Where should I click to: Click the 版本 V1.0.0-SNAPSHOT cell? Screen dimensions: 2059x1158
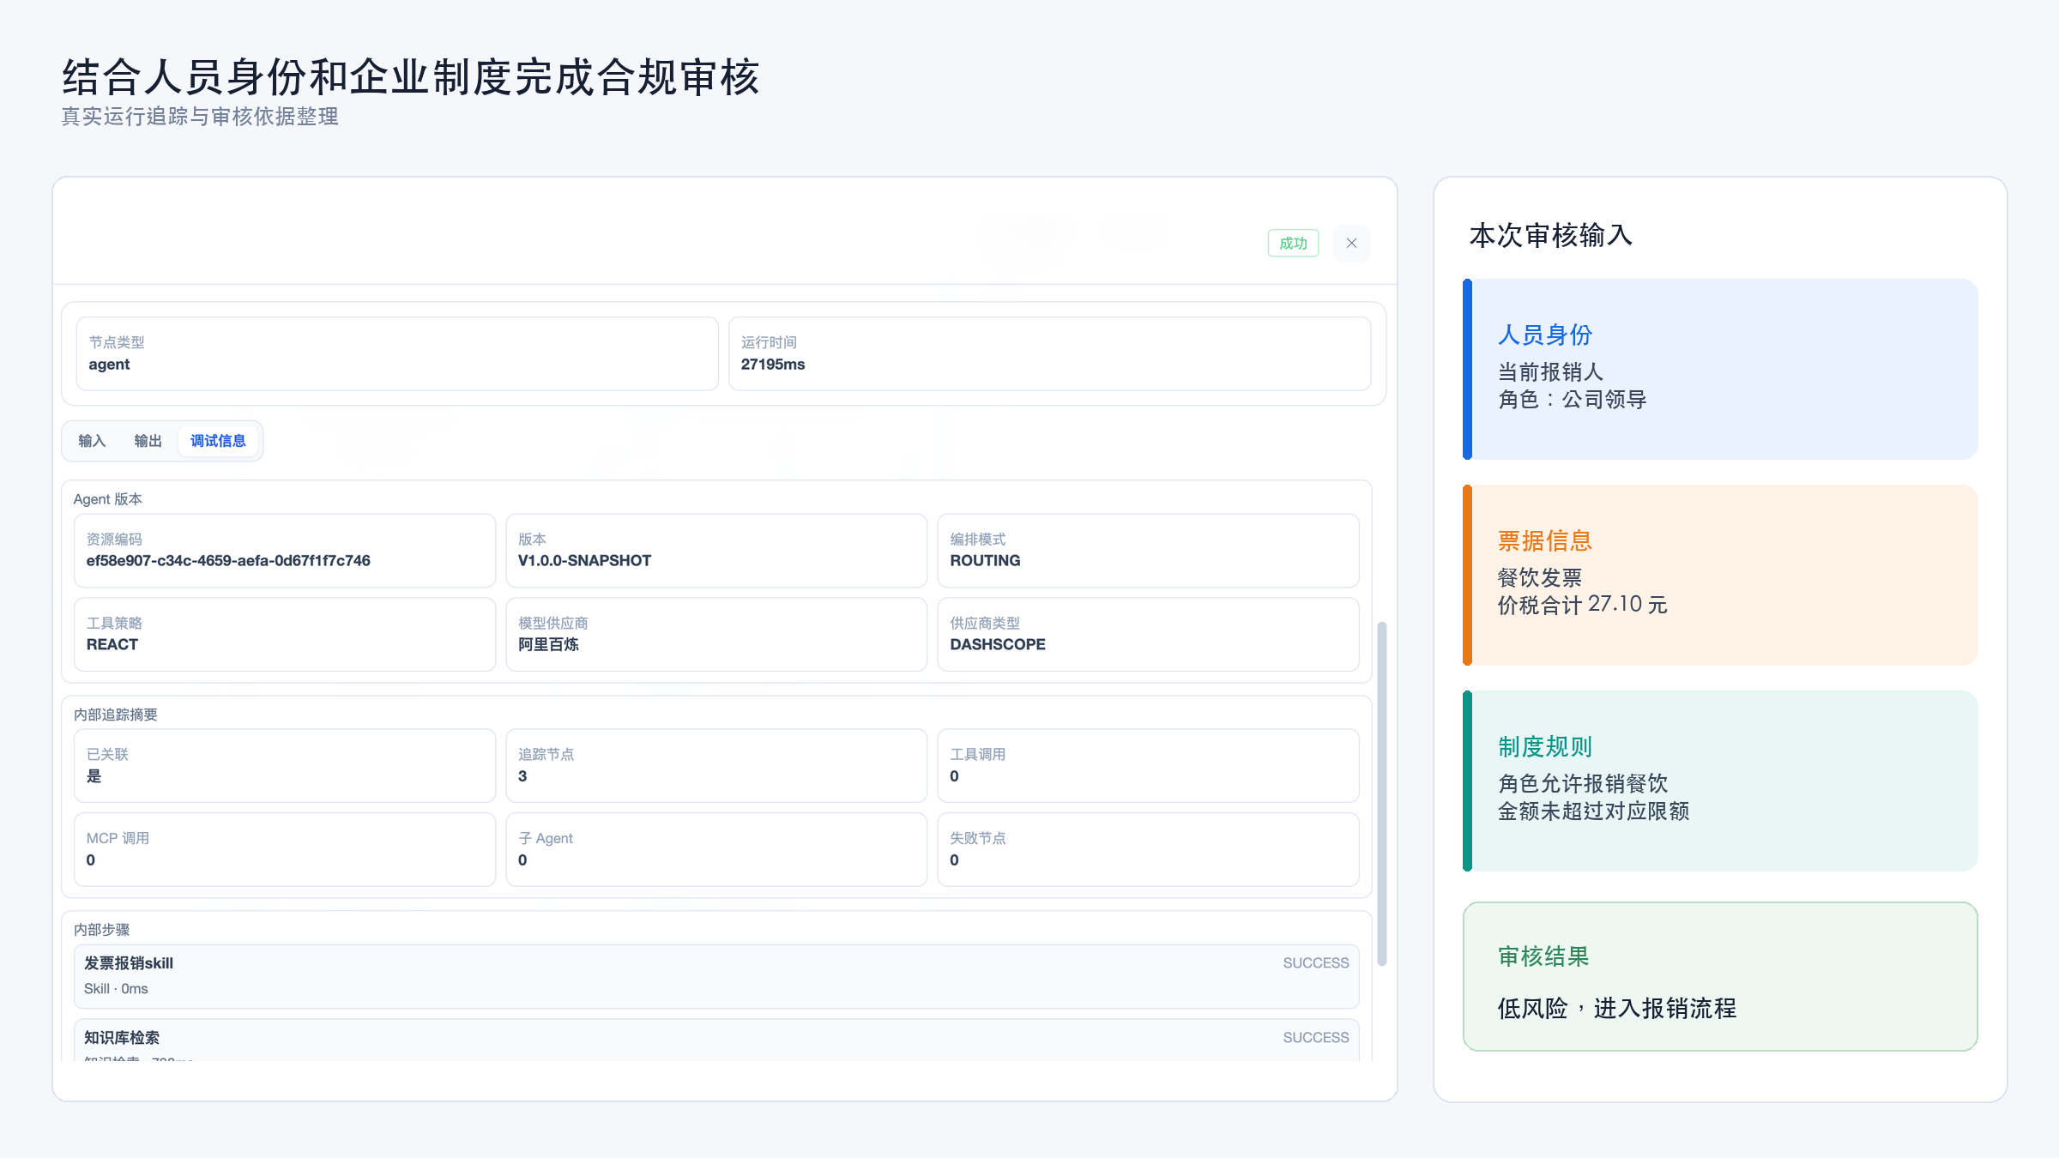pyautogui.click(x=716, y=550)
